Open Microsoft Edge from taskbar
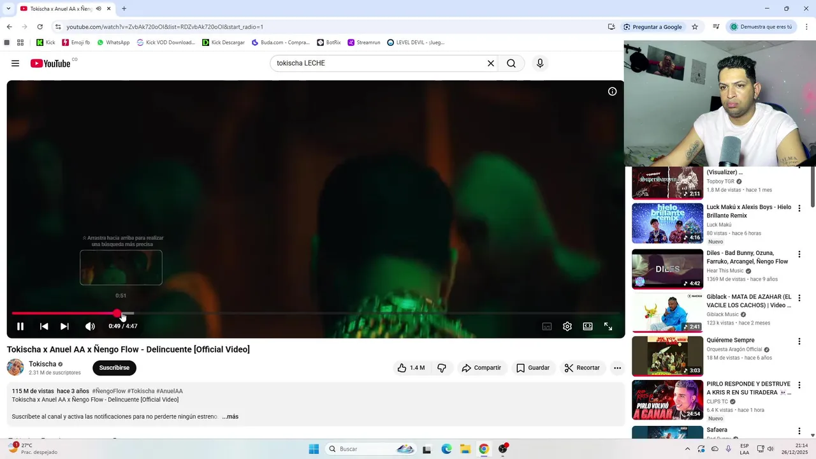 tap(446, 449)
